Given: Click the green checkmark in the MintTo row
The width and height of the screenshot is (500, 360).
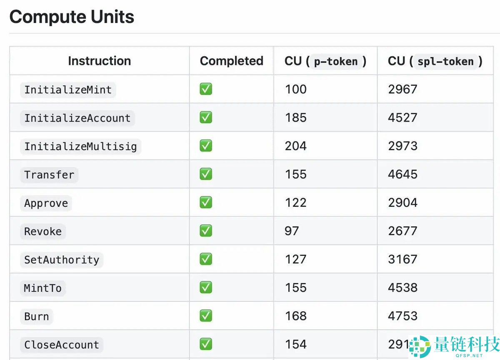Looking at the screenshot, I should [206, 287].
